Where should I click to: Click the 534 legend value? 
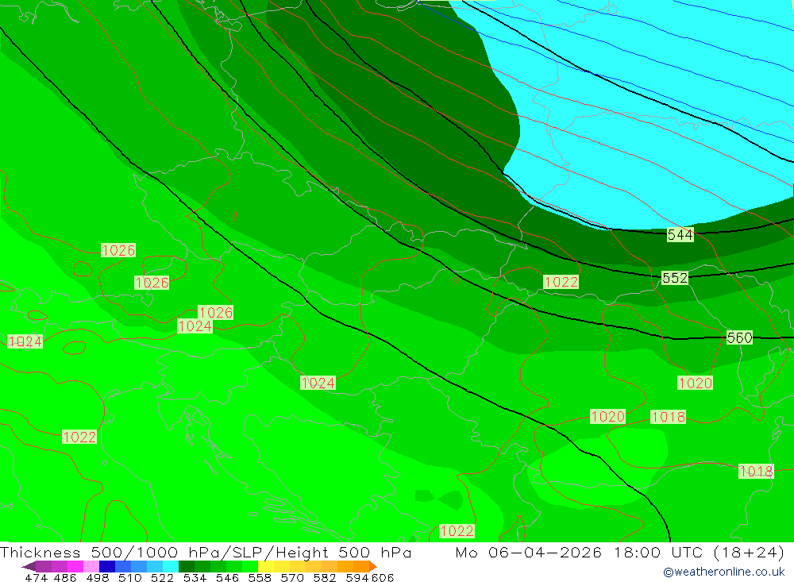[195, 578]
